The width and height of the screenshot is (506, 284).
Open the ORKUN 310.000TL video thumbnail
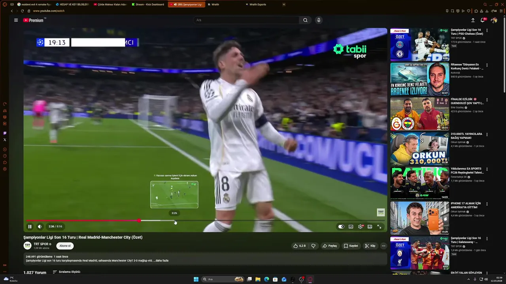pyautogui.click(x=419, y=149)
